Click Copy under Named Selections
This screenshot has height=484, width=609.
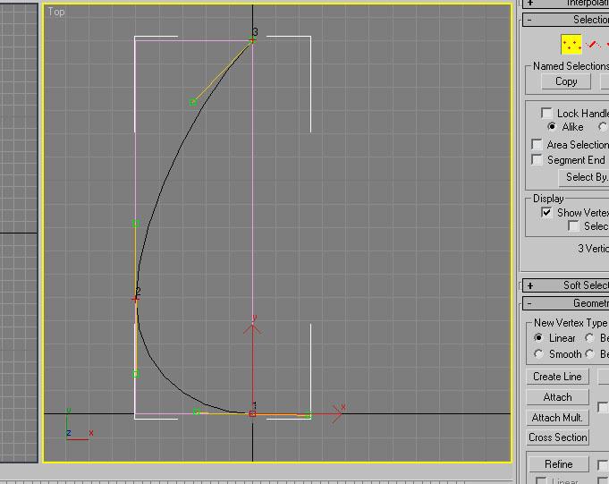[x=566, y=81]
